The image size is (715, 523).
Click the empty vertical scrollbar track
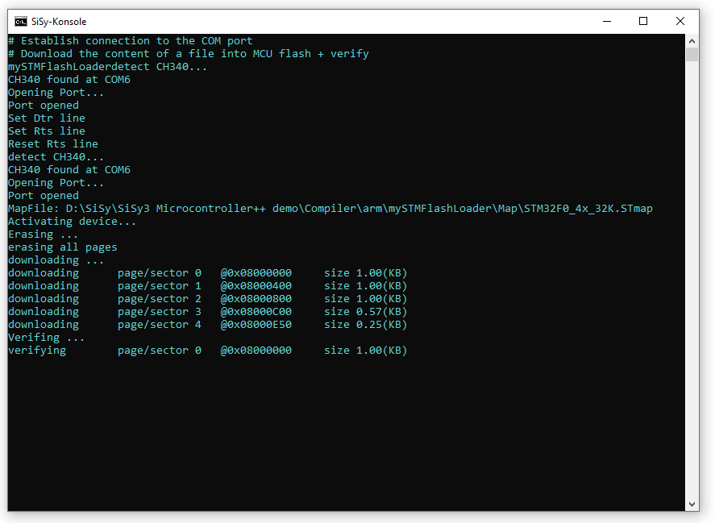pyautogui.click(x=692, y=282)
